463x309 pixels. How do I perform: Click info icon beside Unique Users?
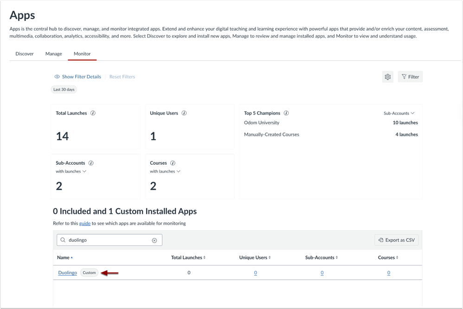click(184, 113)
